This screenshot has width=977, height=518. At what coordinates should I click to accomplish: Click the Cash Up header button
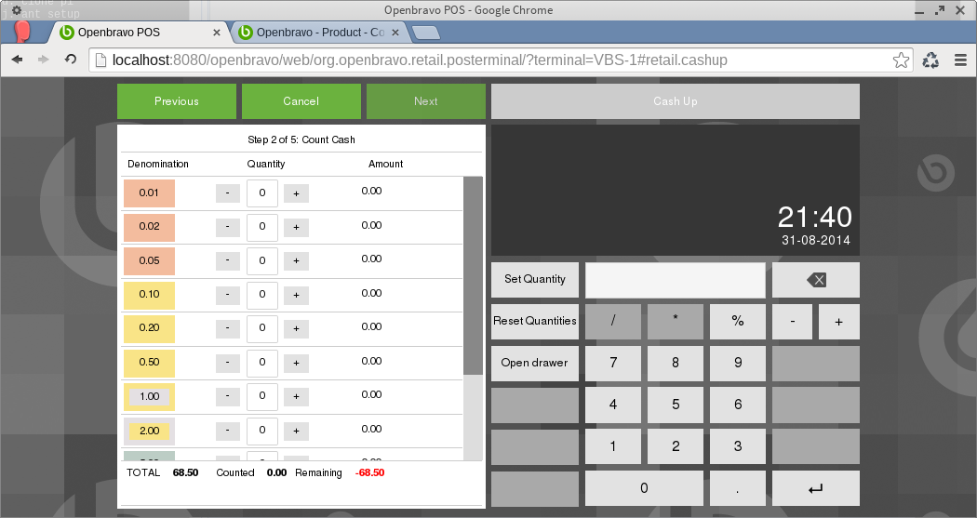pyautogui.click(x=676, y=101)
